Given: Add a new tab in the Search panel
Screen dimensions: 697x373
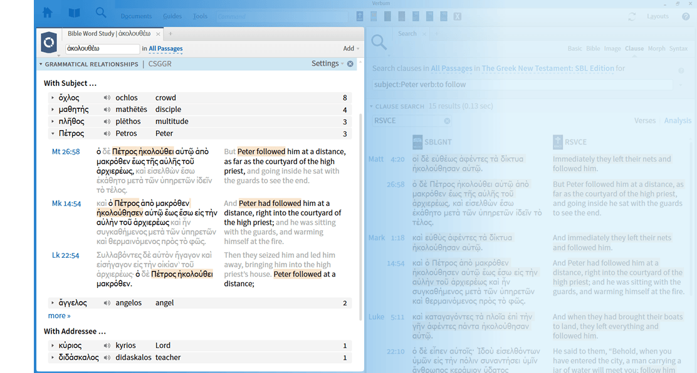Looking at the screenshot, I should [436, 34].
